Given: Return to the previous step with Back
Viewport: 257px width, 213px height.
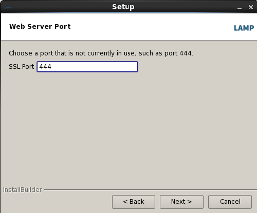Looking at the screenshot, I should click(x=134, y=202).
